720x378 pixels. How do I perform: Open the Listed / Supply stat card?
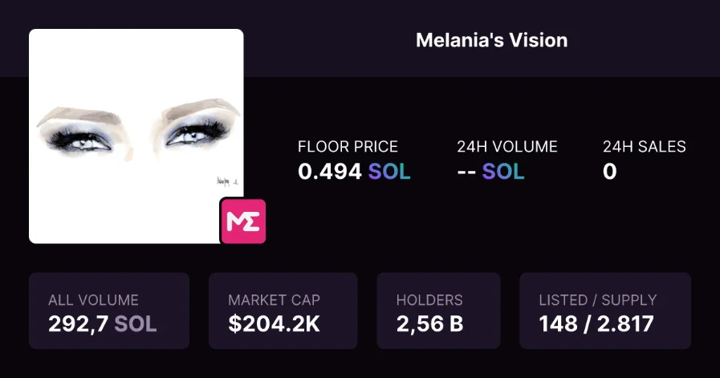click(605, 311)
